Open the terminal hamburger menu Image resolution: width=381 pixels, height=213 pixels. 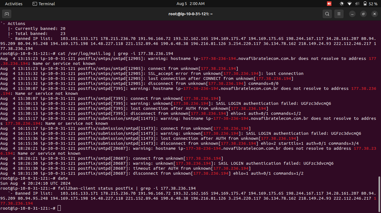[339, 14]
